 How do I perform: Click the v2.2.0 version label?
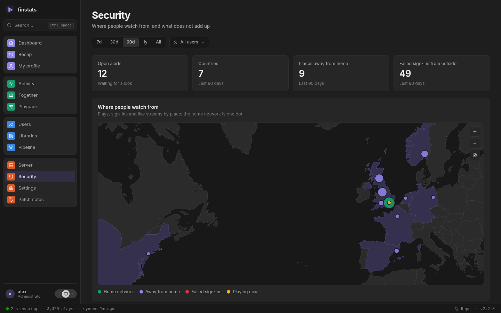487,309
